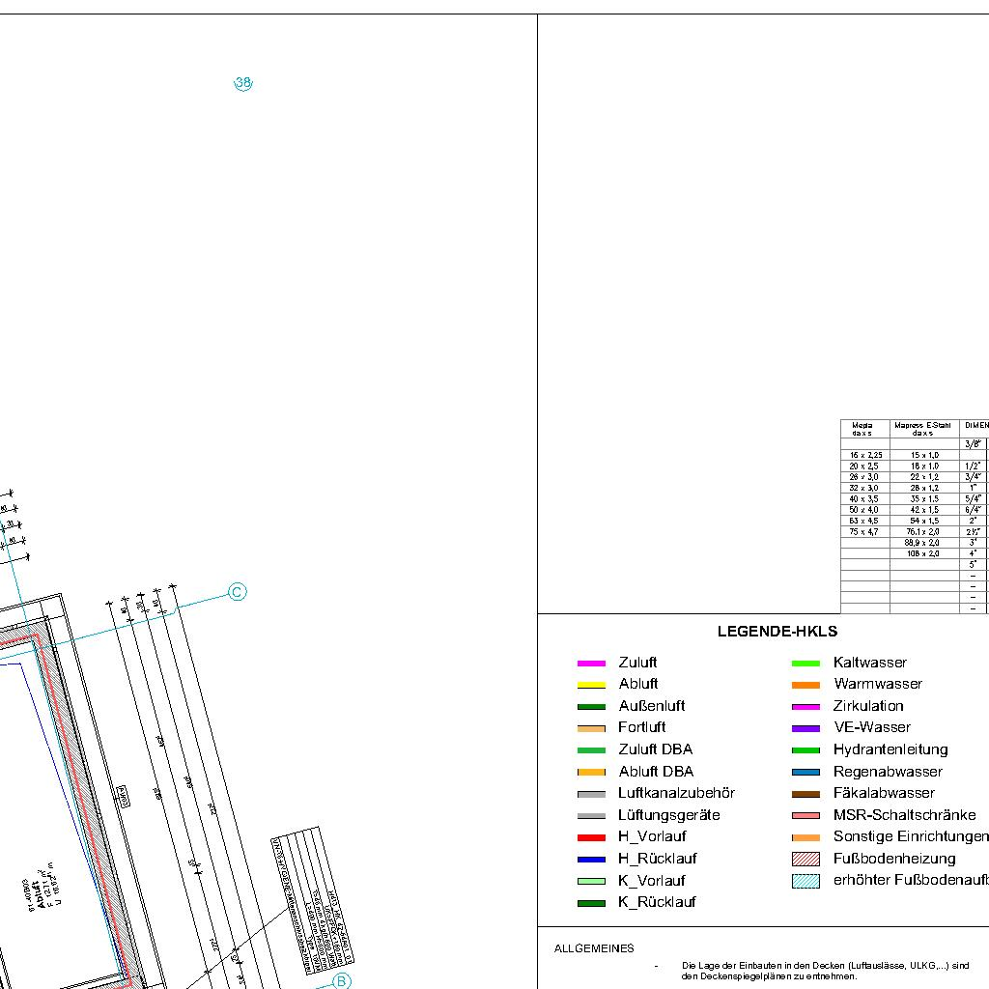The width and height of the screenshot is (989, 989).
Task: Select table cell '35 x 1,5'
Action: pos(924,499)
